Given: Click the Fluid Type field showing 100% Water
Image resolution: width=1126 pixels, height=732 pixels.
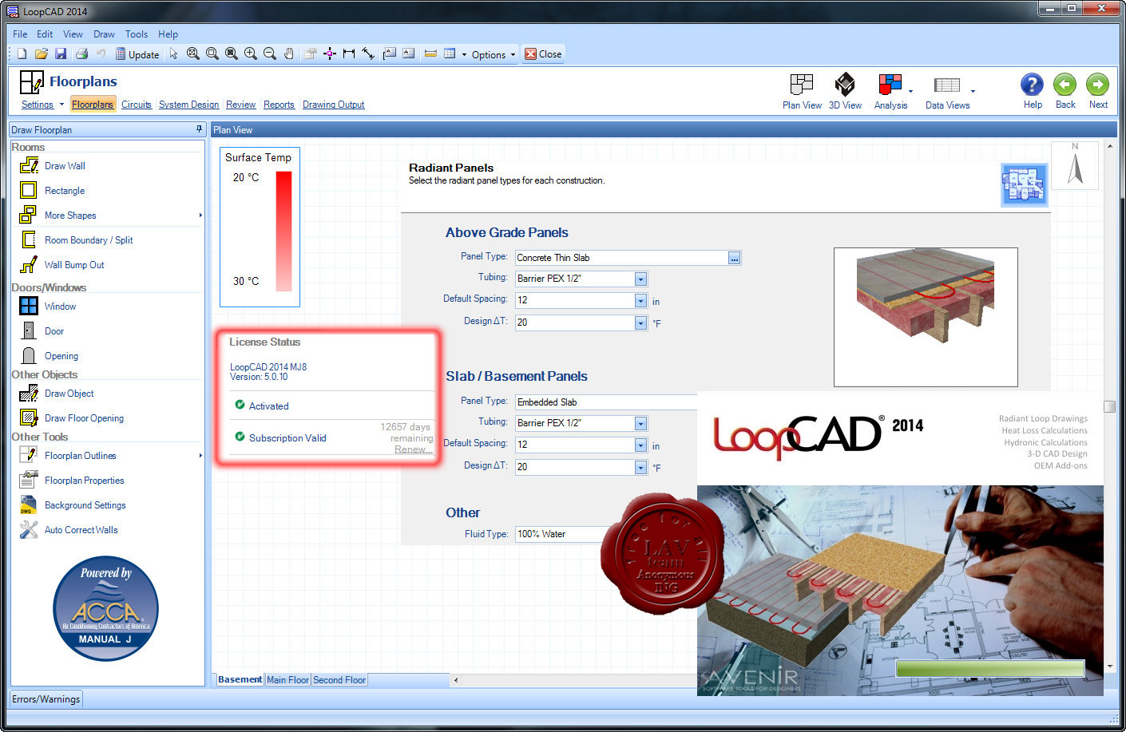Looking at the screenshot, I should click(x=563, y=534).
